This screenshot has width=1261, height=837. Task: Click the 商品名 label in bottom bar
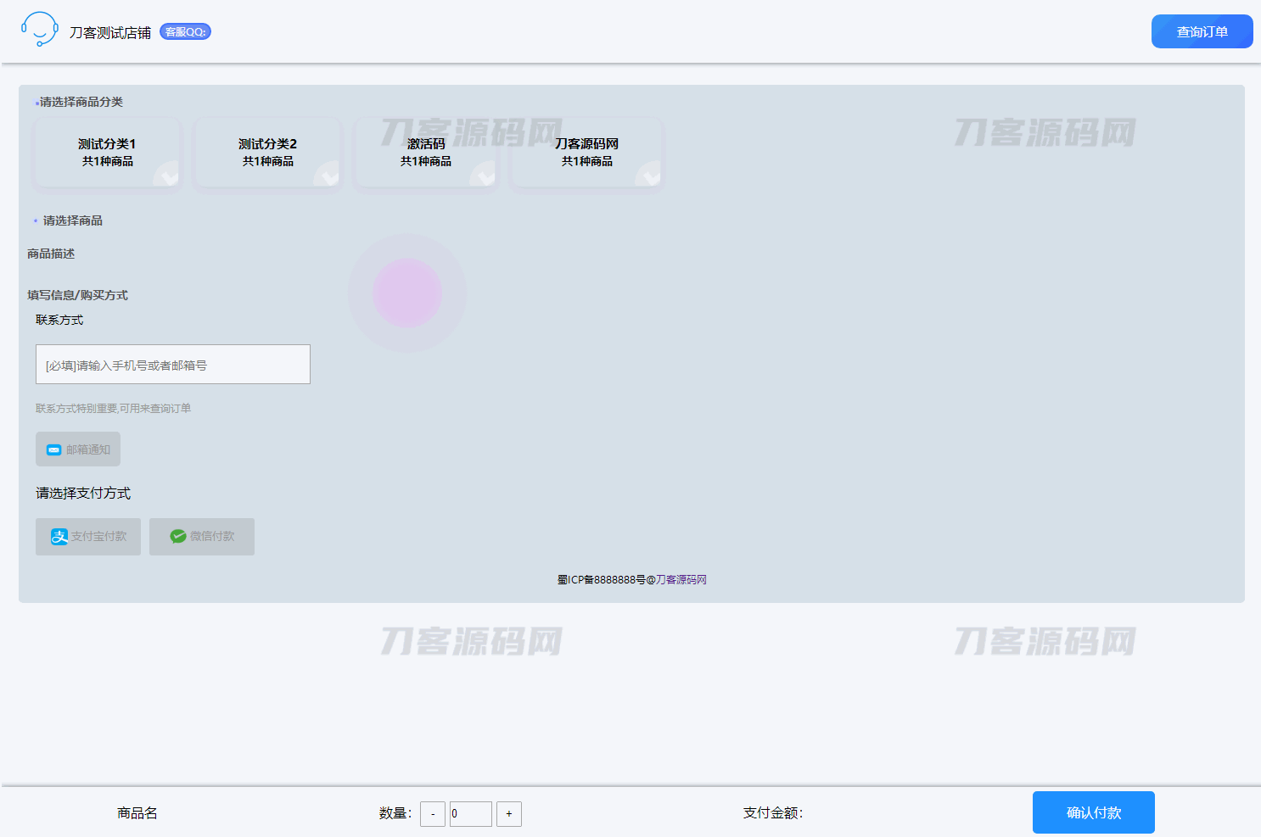pyautogui.click(x=137, y=813)
